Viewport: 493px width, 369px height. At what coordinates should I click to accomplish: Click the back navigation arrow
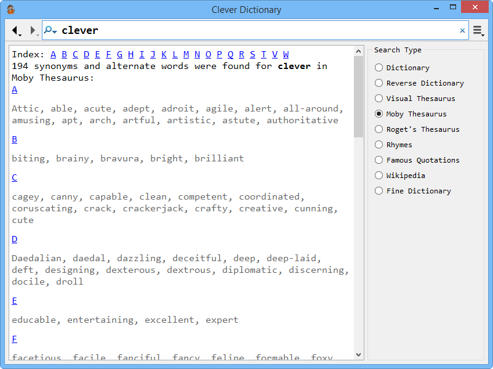[15, 30]
